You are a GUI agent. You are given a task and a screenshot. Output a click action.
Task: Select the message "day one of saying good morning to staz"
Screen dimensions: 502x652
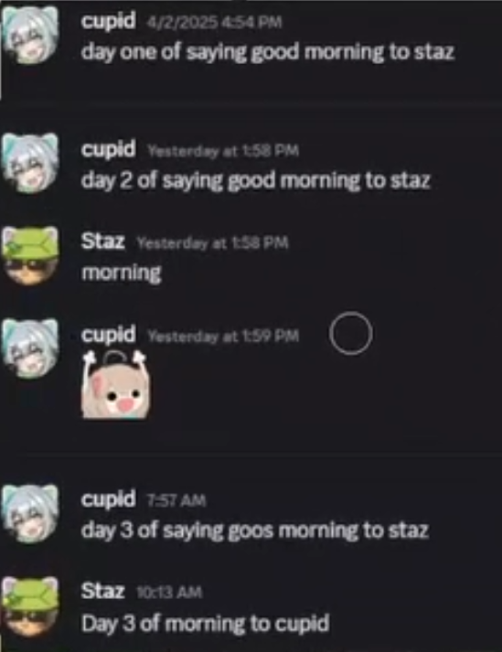click(267, 53)
